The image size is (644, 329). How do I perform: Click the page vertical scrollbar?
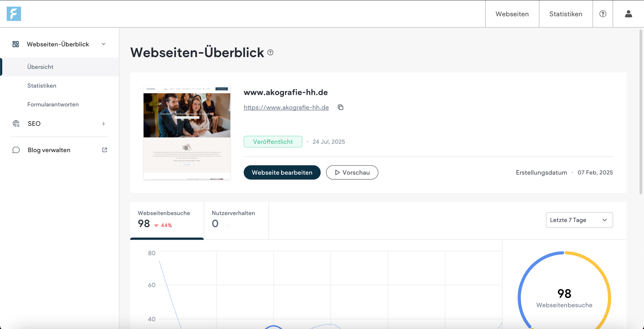(x=641, y=112)
